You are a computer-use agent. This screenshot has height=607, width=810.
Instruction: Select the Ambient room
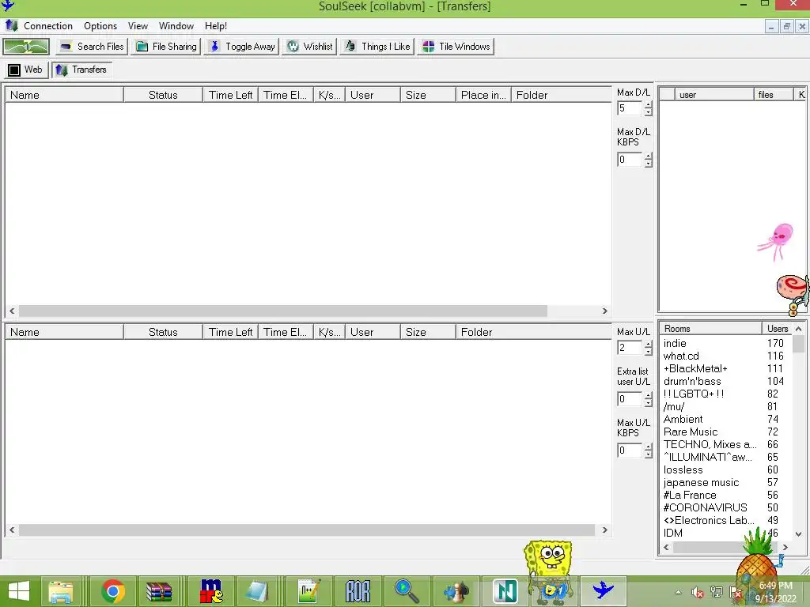coord(683,419)
